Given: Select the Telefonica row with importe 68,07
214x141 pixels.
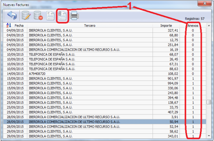Looking at the screenshot, I should point(105,54).
